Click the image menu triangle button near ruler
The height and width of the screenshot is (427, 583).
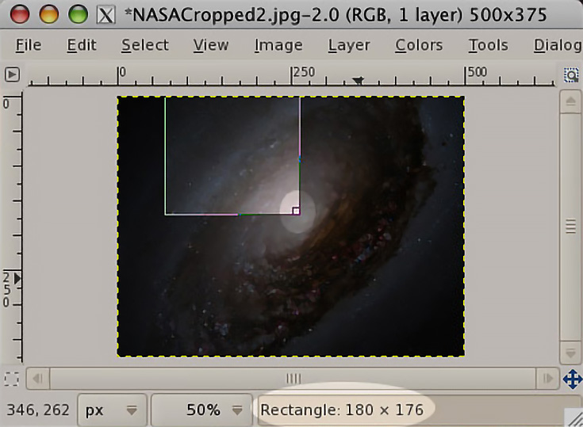[12, 74]
